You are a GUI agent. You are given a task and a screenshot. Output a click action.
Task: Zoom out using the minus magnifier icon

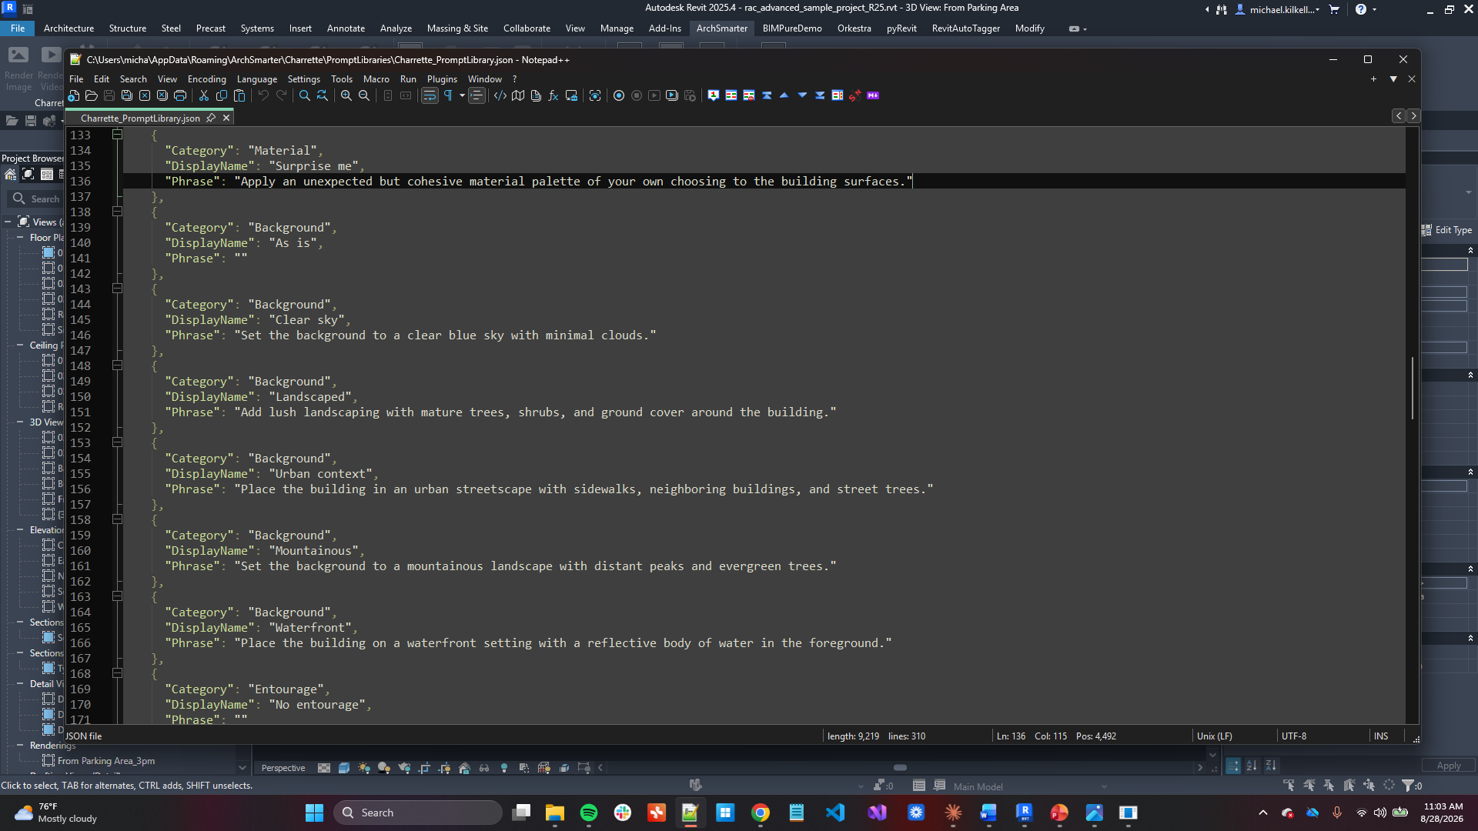[x=364, y=95]
